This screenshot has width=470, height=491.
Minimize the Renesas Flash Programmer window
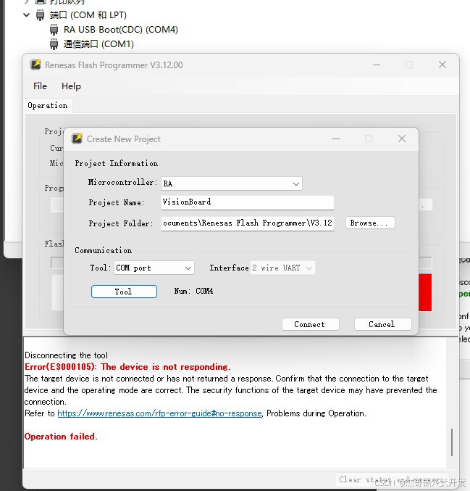tap(377, 65)
